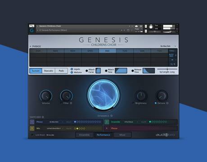Enable the Filter checkbox

(x=61, y=103)
